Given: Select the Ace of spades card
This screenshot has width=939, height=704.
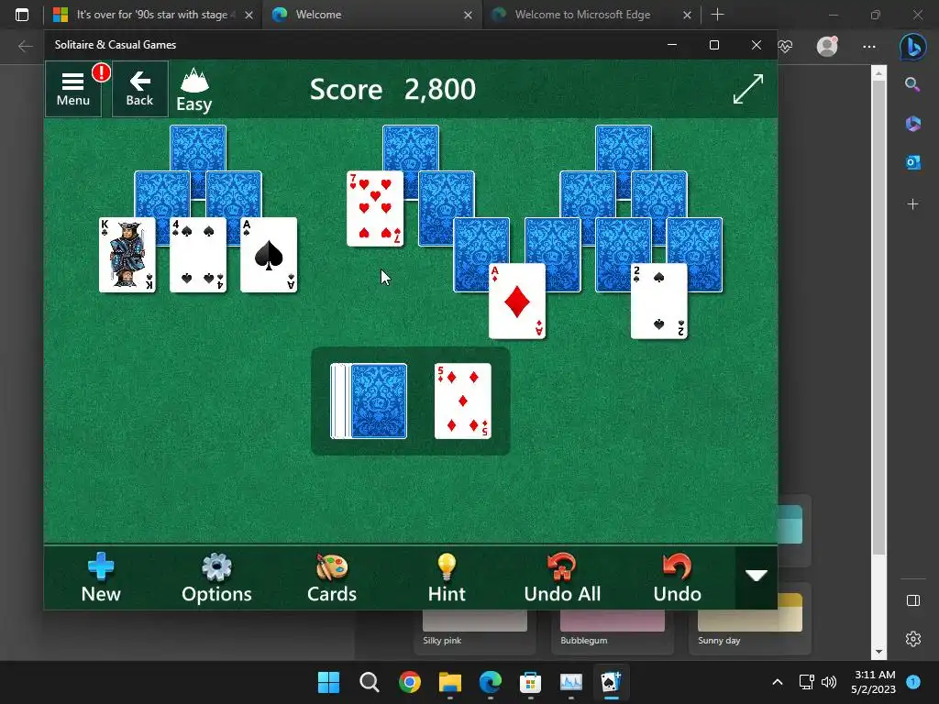Looking at the screenshot, I should pyautogui.click(x=269, y=255).
